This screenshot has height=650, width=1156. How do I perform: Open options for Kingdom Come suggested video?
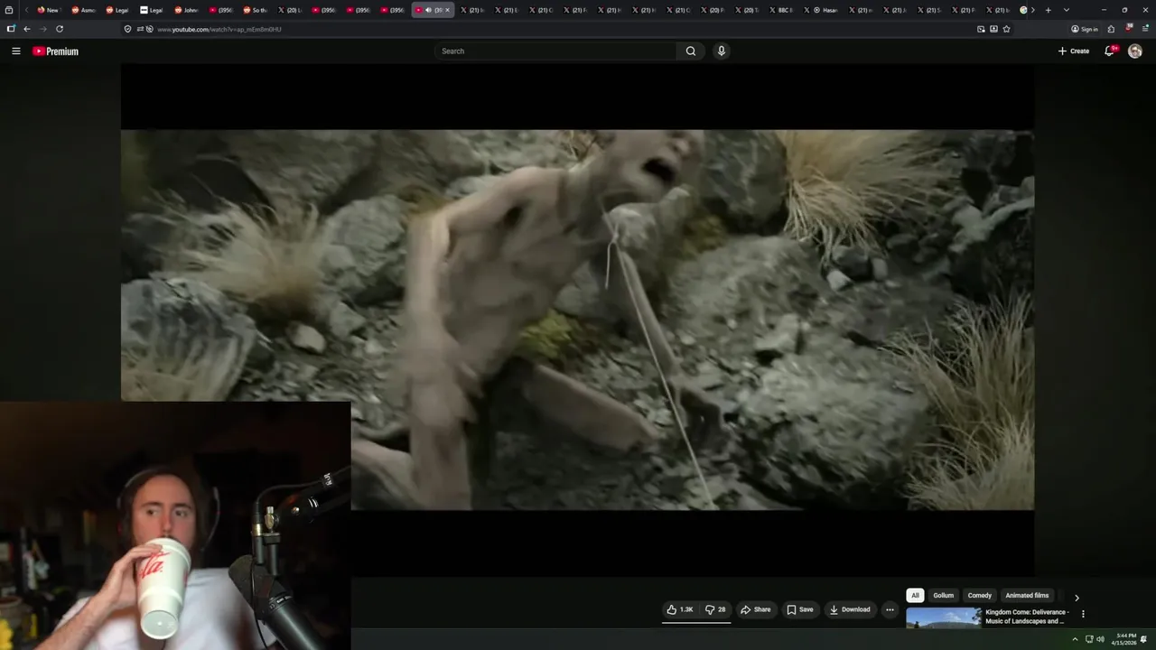pos(1083,614)
